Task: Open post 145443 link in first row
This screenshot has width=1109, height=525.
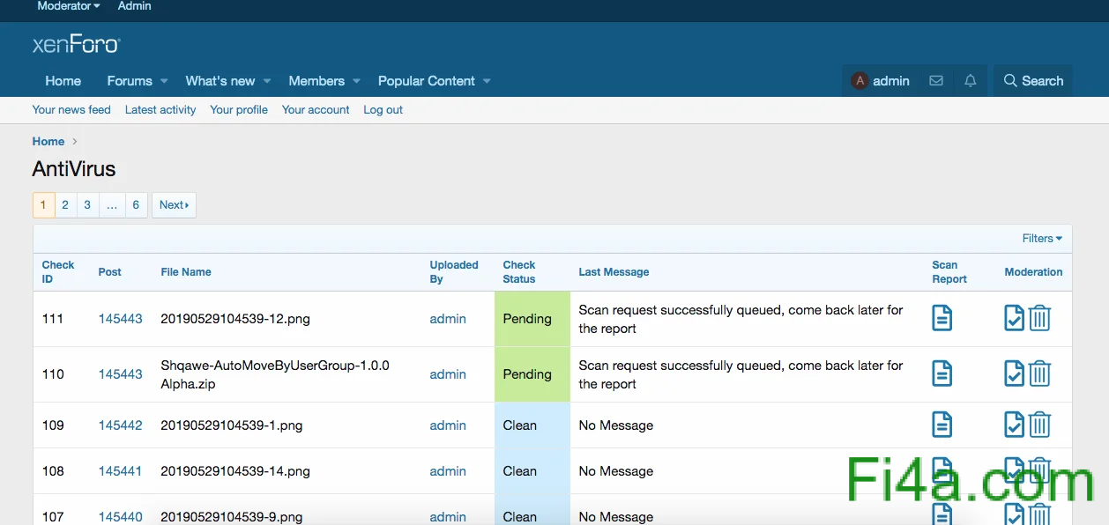Action: tap(120, 319)
